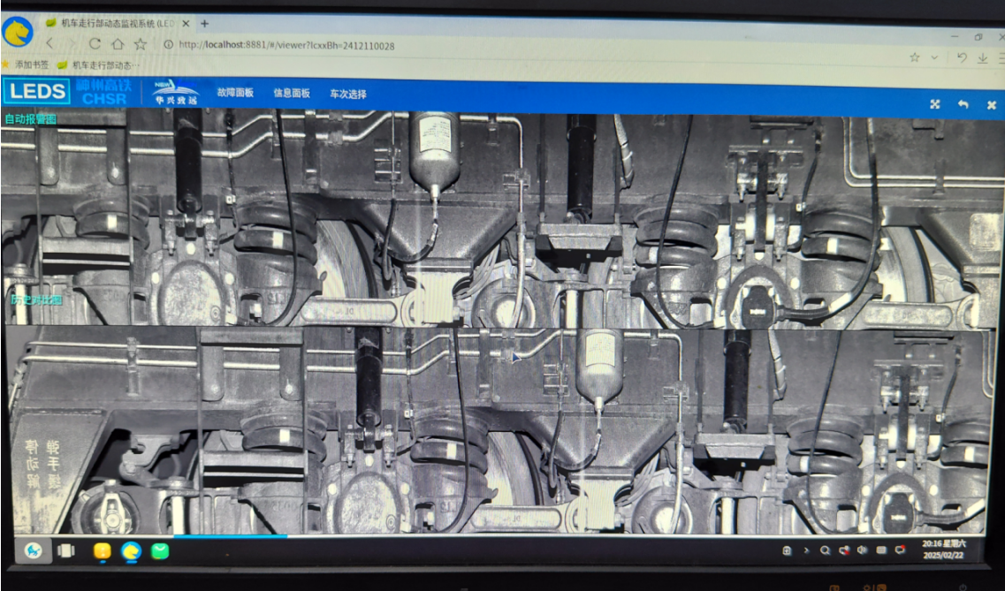The width and height of the screenshot is (1005, 591).
Task: Click the return arrow icon in blue header
Action: point(963,104)
